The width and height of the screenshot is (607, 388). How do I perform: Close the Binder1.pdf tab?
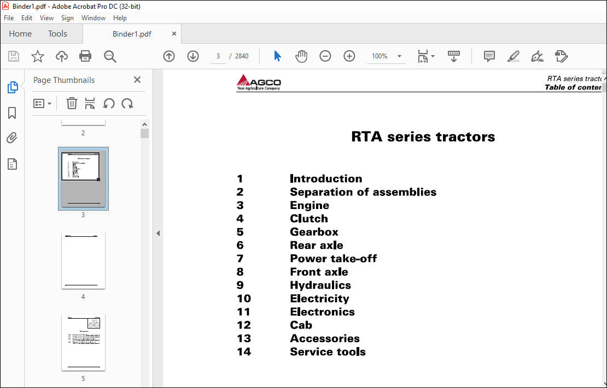(174, 34)
